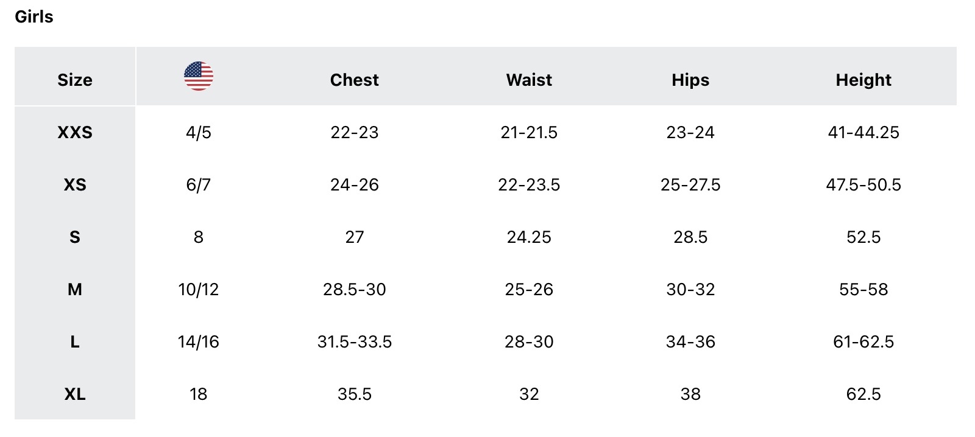The width and height of the screenshot is (975, 437).
Task: Click the Waist column header
Action: point(529,80)
